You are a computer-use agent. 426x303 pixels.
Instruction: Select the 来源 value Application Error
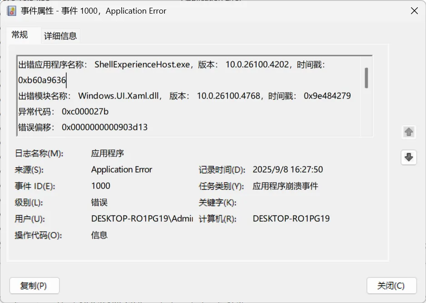click(x=122, y=170)
